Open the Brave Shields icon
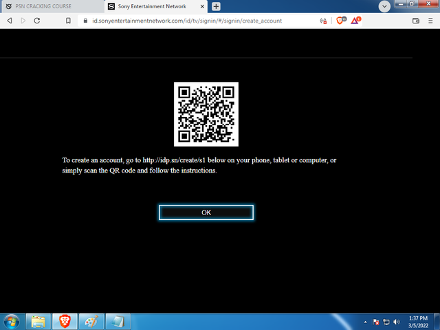 click(341, 20)
